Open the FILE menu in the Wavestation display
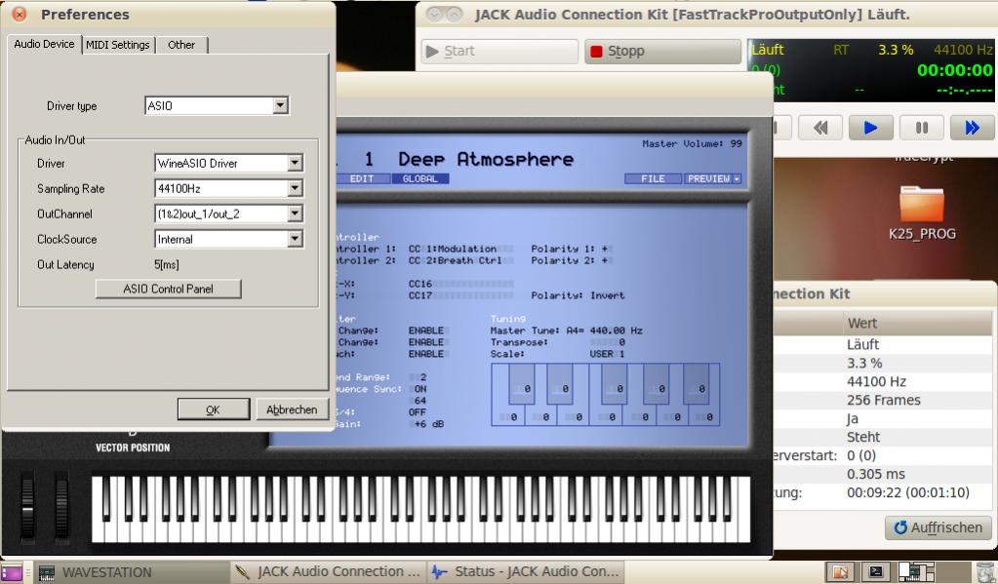998x584 pixels. click(x=653, y=178)
